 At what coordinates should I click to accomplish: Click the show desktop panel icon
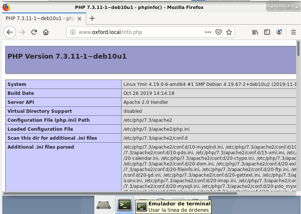tap(103, 205)
